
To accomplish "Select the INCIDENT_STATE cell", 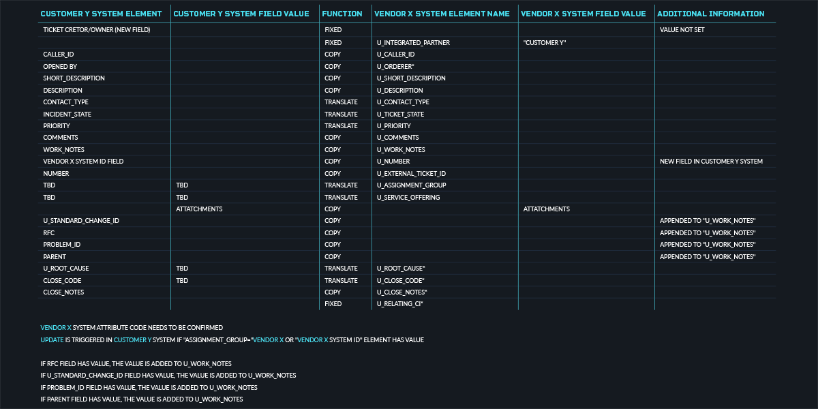I will (67, 114).
